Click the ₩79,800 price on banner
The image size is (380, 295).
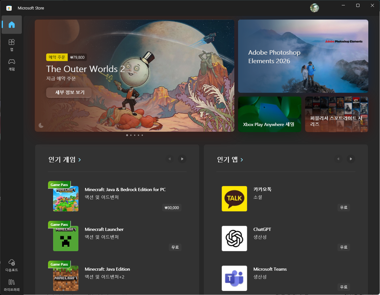(x=77, y=57)
